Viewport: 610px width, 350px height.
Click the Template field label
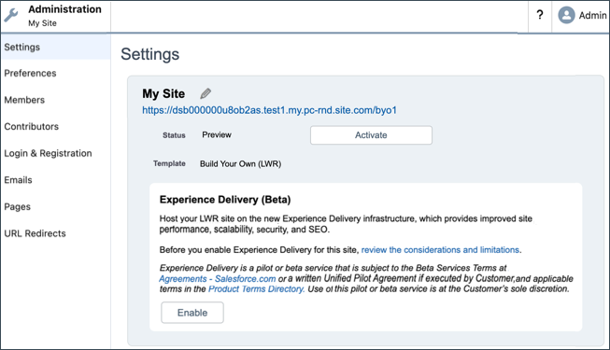[169, 163]
